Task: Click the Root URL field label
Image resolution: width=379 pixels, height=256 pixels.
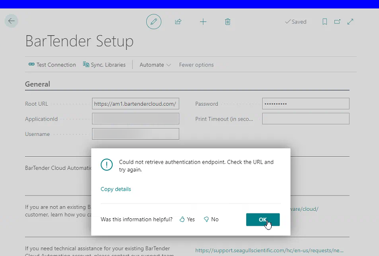Action: (x=37, y=104)
